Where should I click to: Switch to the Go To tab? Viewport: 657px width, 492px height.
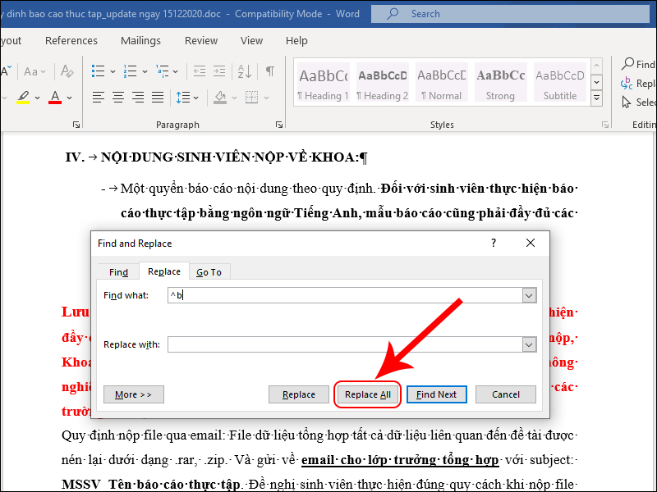coord(209,272)
